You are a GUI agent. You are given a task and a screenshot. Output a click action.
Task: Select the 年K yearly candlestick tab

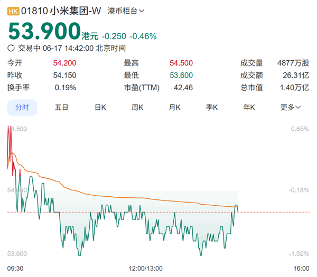point(249,107)
